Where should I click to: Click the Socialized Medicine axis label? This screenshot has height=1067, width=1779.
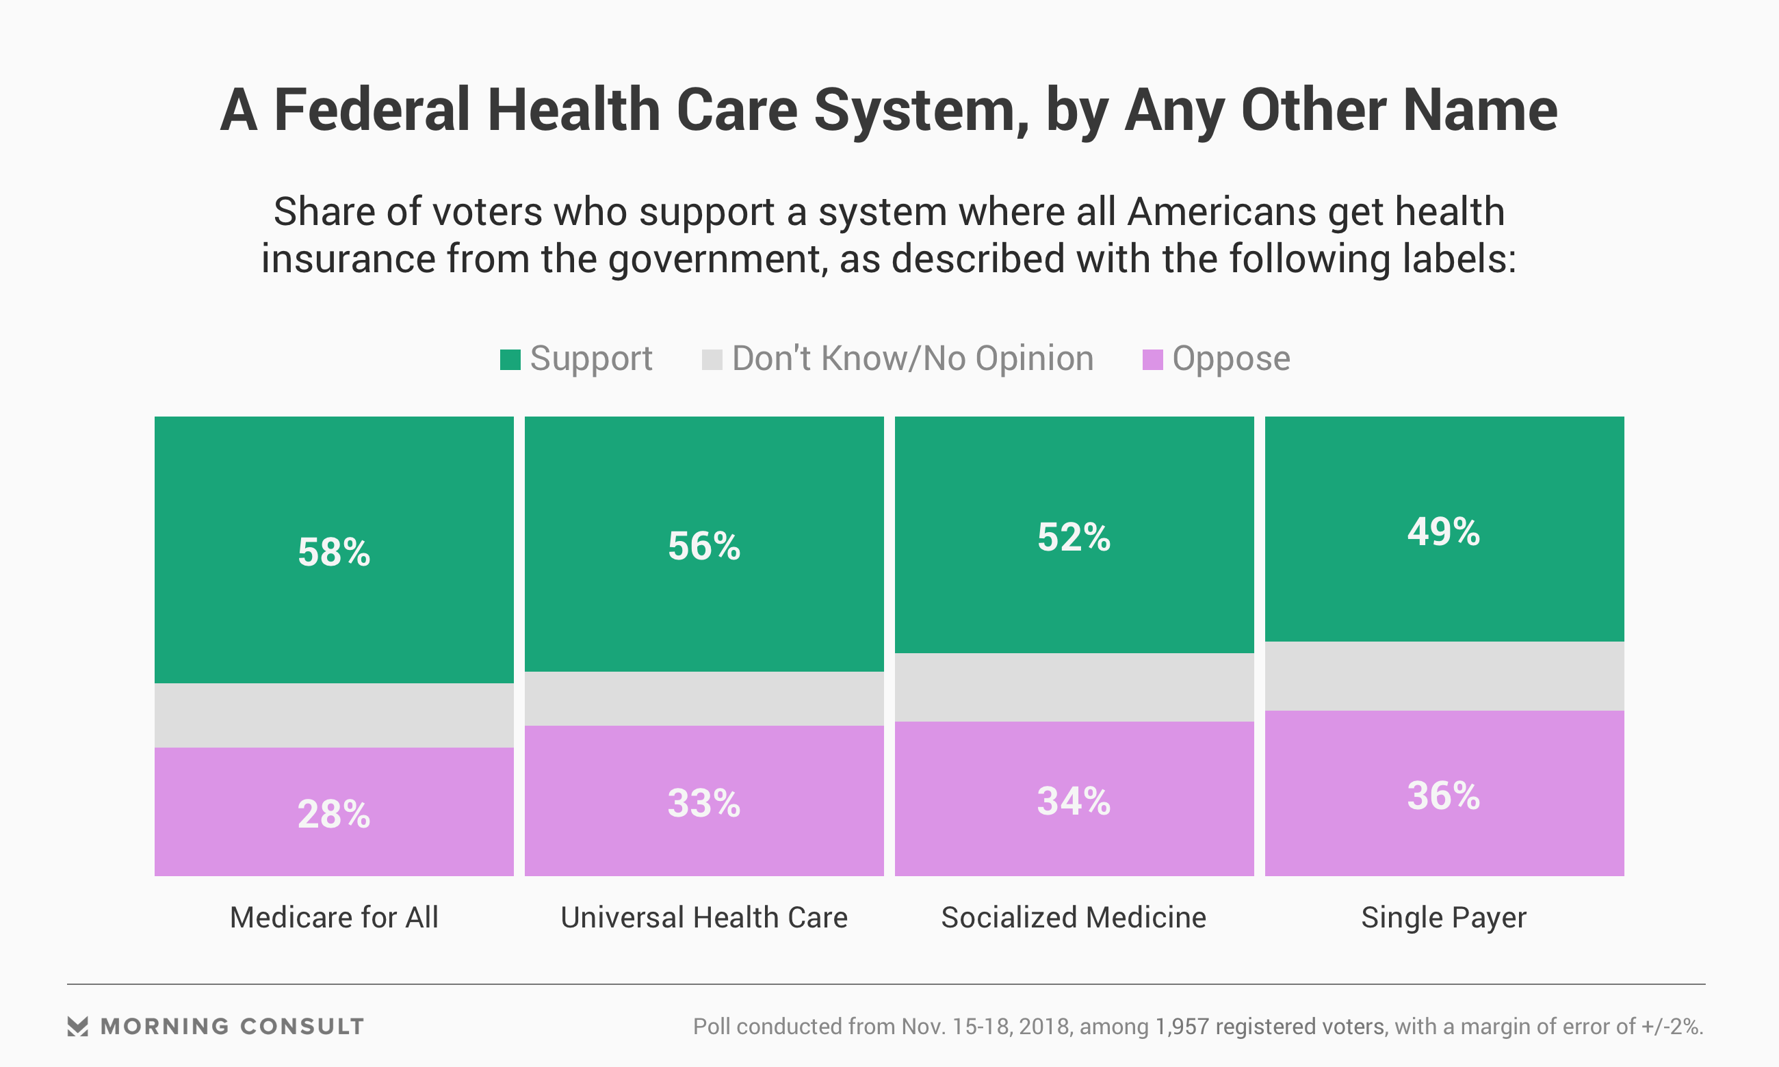point(1074,917)
